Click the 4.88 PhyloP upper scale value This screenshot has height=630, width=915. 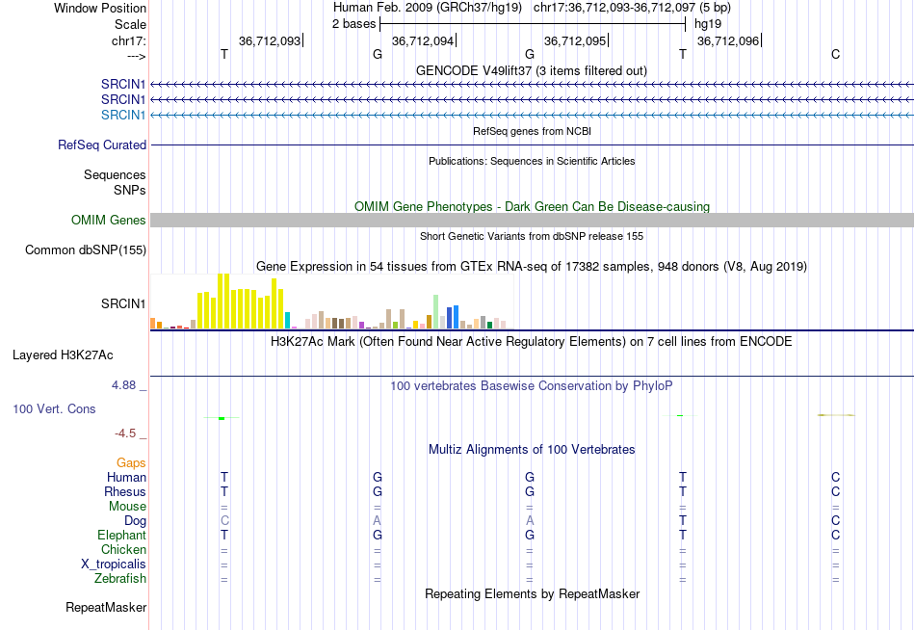[x=123, y=385]
